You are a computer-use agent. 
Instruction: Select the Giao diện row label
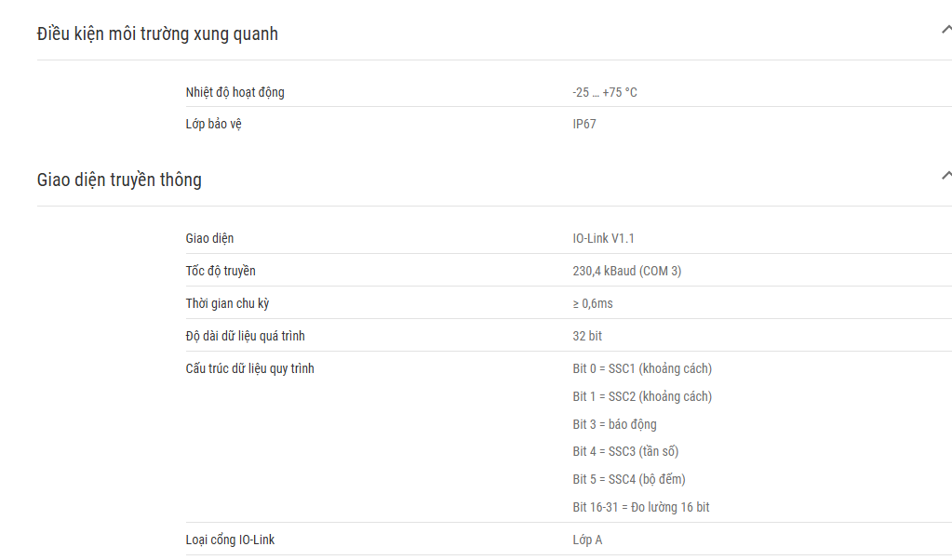[x=209, y=238]
